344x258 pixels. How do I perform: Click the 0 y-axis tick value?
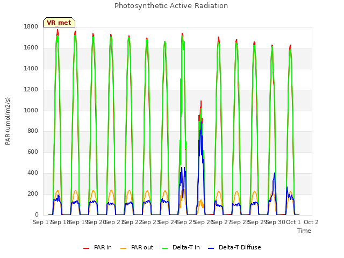click(37, 215)
